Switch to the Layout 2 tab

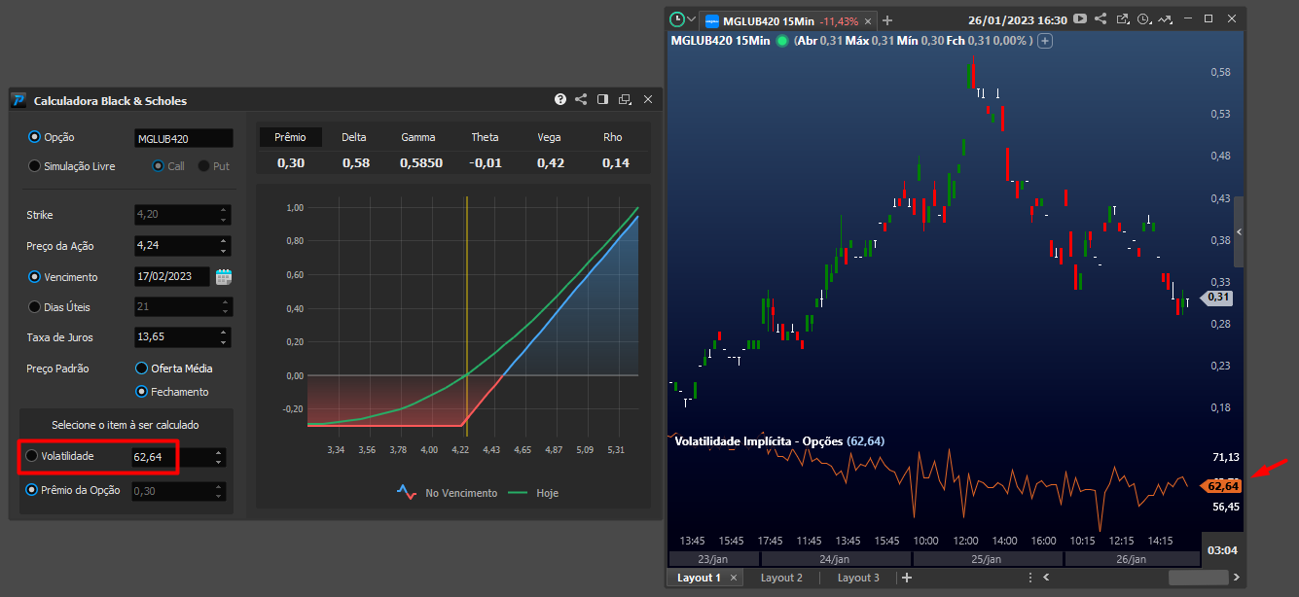[781, 578]
